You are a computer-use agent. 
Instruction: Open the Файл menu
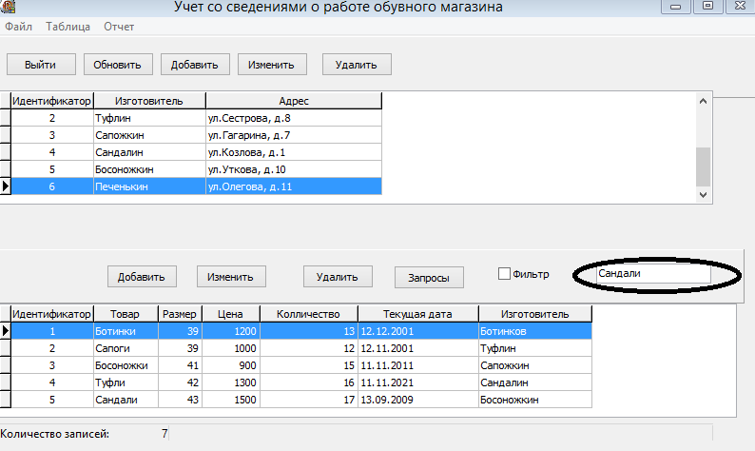[19, 27]
